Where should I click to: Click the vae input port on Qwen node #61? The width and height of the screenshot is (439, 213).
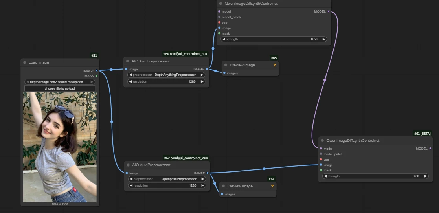(x=321, y=160)
